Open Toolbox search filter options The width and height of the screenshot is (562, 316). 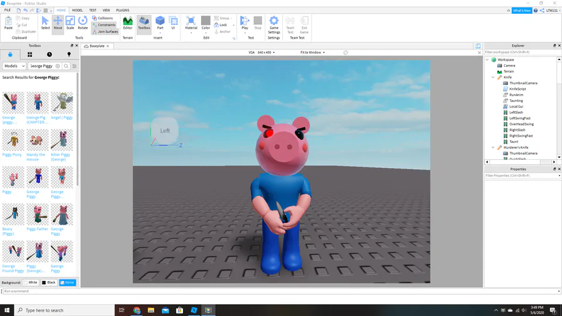(x=74, y=66)
